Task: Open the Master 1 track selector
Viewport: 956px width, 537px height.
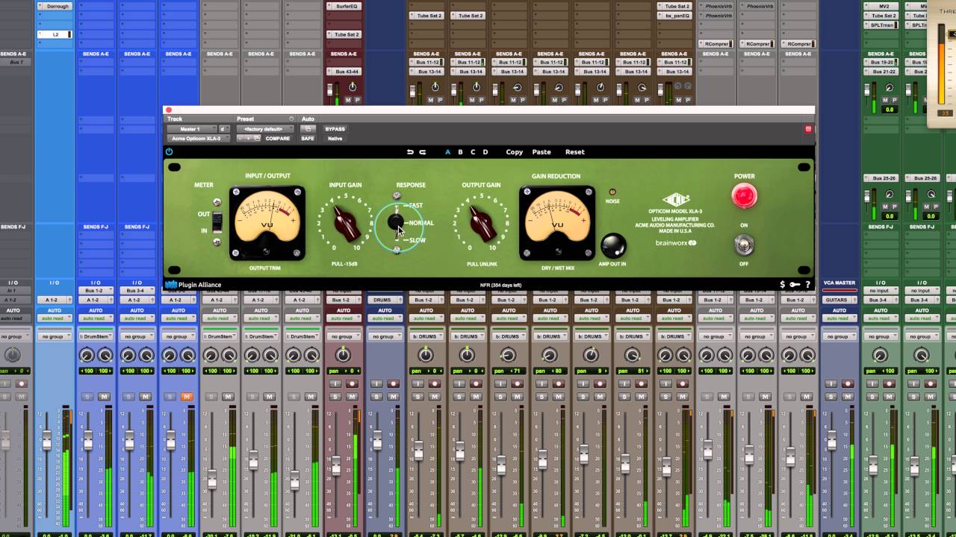Action: [191, 129]
